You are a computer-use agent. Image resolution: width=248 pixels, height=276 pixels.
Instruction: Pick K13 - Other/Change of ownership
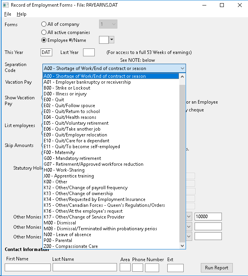[x=111, y=194]
